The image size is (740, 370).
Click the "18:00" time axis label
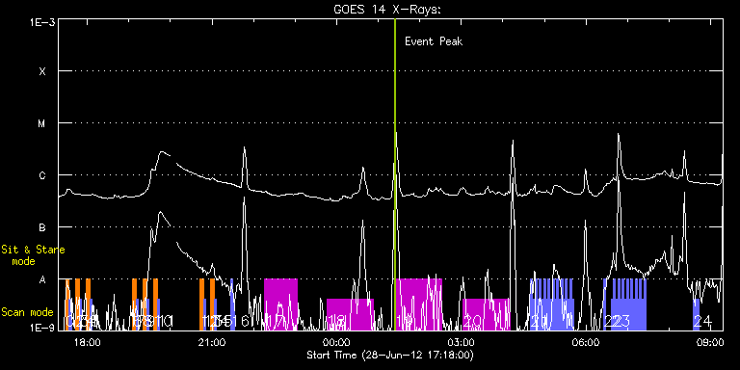pyautogui.click(x=88, y=342)
